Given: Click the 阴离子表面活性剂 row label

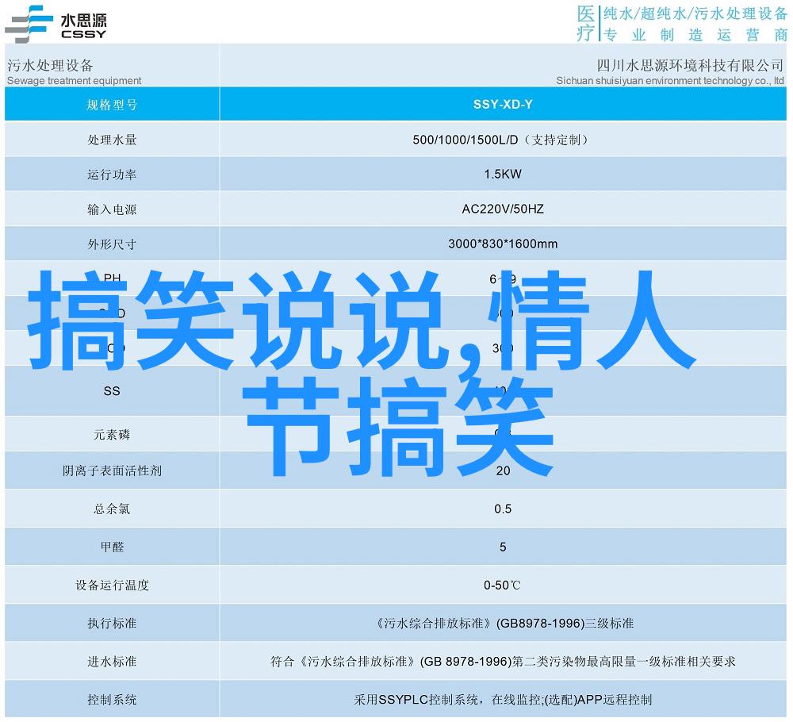Looking at the screenshot, I should pyautogui.click(x=112, y=471).
